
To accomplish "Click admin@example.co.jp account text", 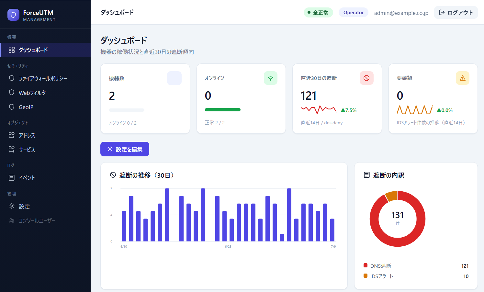I will pos(401,13).
